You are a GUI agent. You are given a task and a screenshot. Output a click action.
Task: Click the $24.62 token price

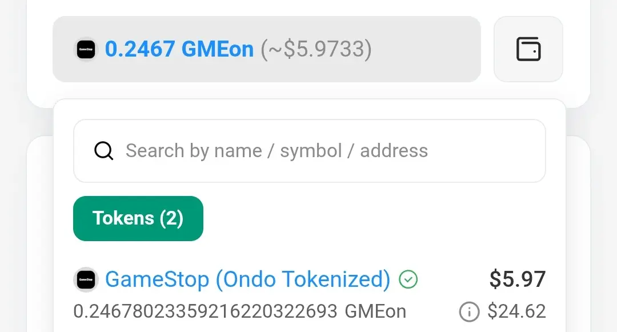point(516,311)
